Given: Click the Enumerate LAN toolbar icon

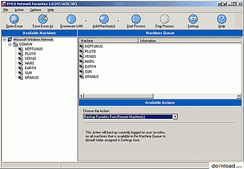Looking at the screenshot, I should click(71, 19).
